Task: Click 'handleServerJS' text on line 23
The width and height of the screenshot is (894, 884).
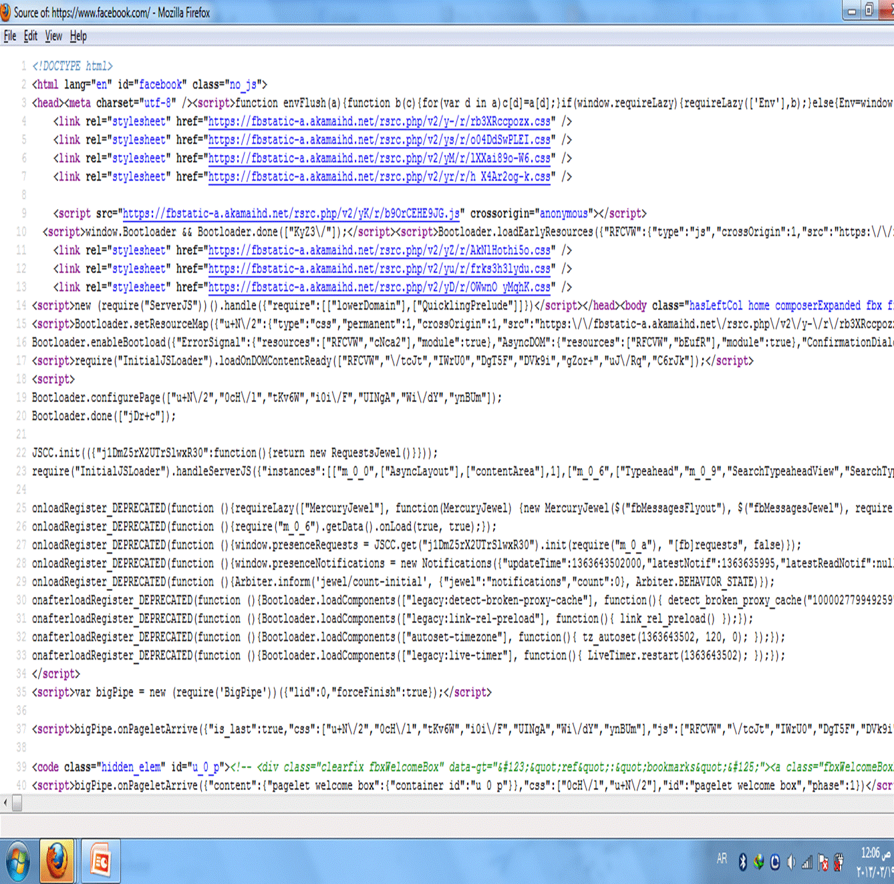Action: click(214, 471)
